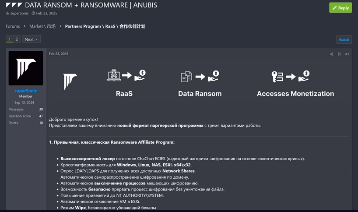The image size is (358, 212).
Task: Click the green Reply button
Action: click(x=340, y=8)
